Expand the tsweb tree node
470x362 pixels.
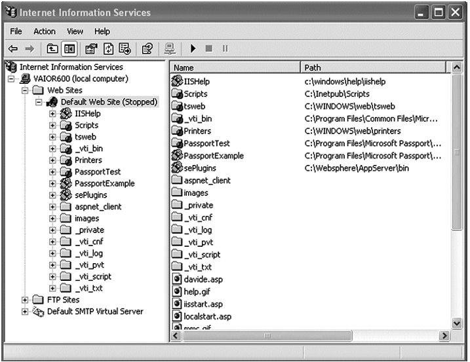click(x=52, y=137)
